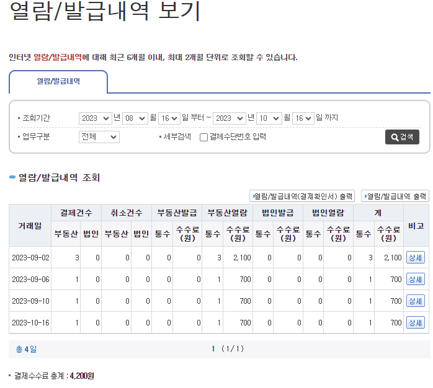Image resolution: width=433 pixels, height=388 pixels.
Task: Click the 계 column header
Action: coord(378,213)
